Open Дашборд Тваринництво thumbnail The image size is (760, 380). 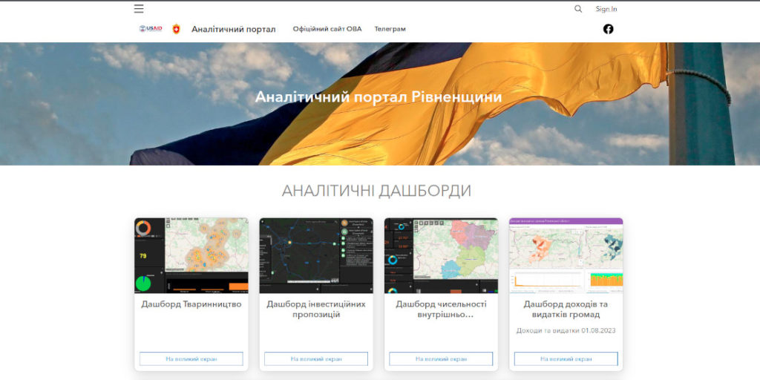coord(191,255)
